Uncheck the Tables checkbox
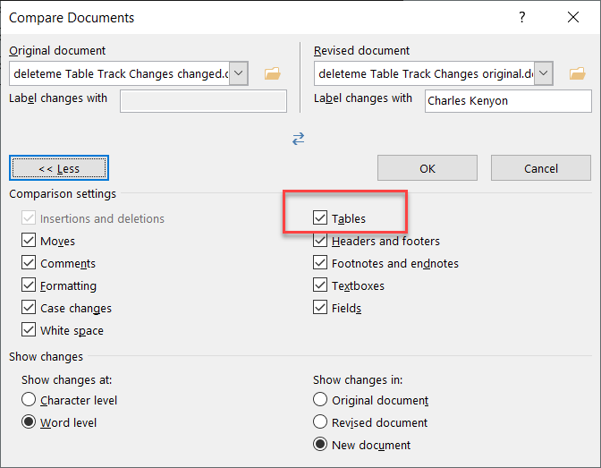This screenshot has width=601, height=468. coord(320,217)
